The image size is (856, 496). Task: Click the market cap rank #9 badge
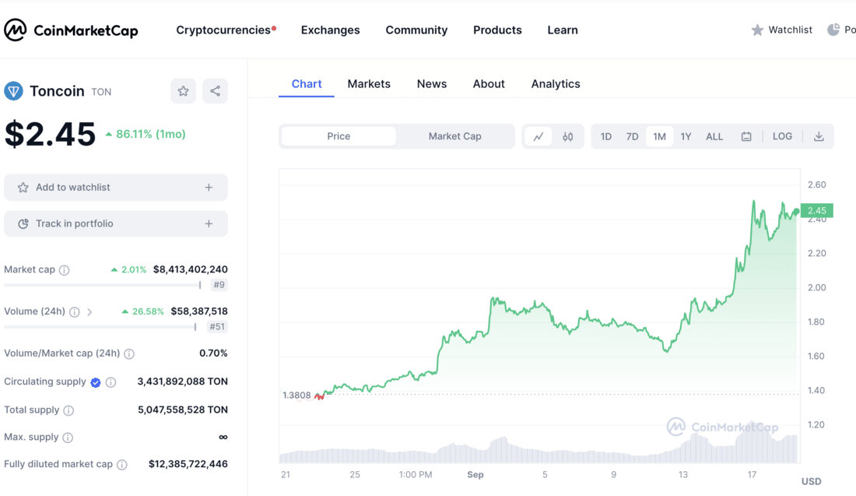[x=219, y=285]
